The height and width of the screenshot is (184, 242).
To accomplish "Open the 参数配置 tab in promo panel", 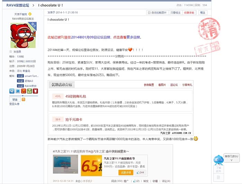I will [x=149, y=85].
